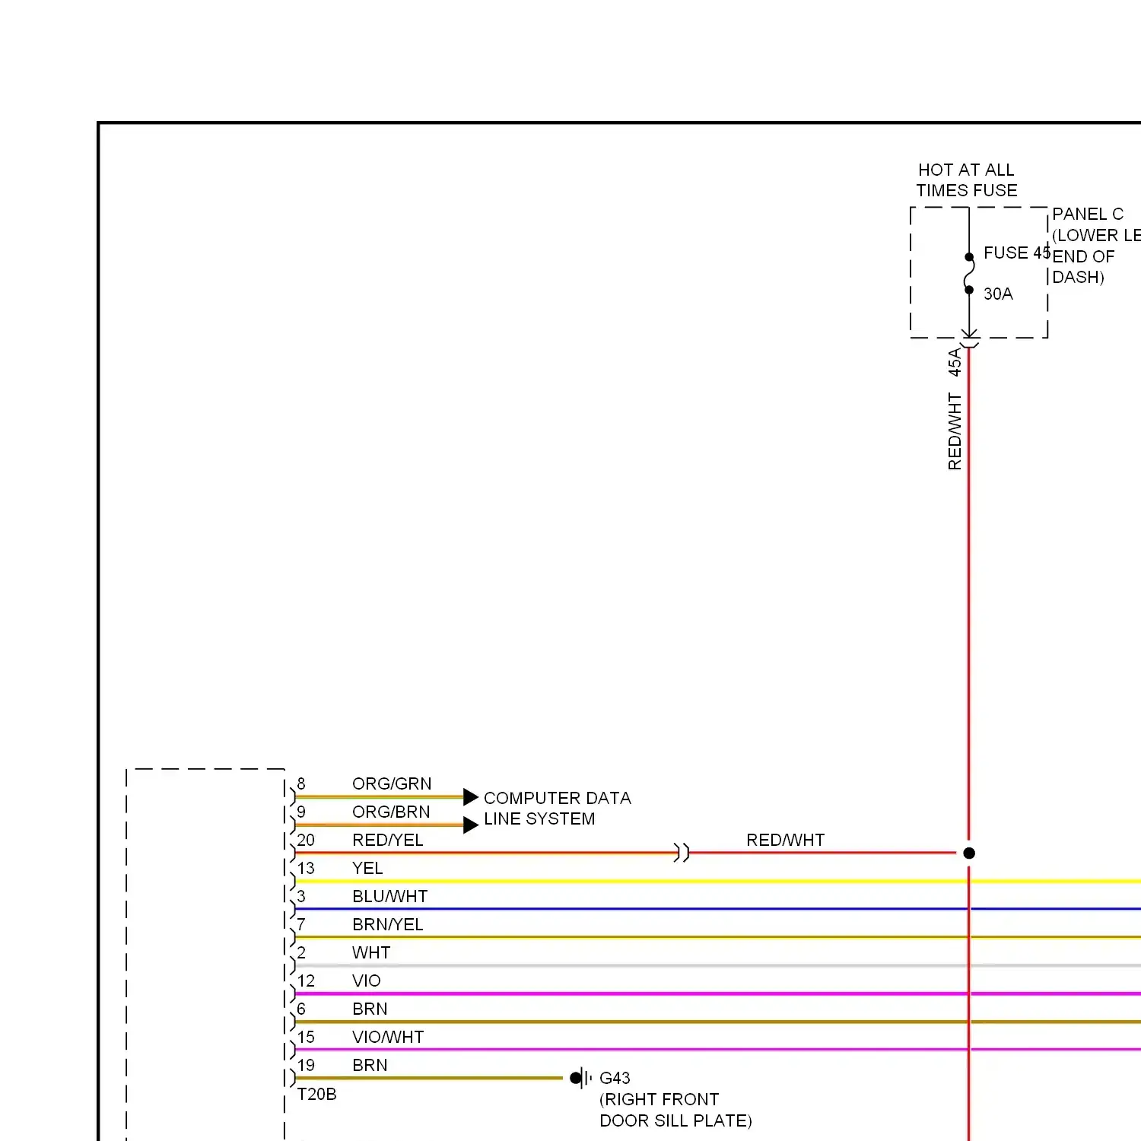
Task: Click the blue wire line from pin 3
Action: (x=717, y=909)
